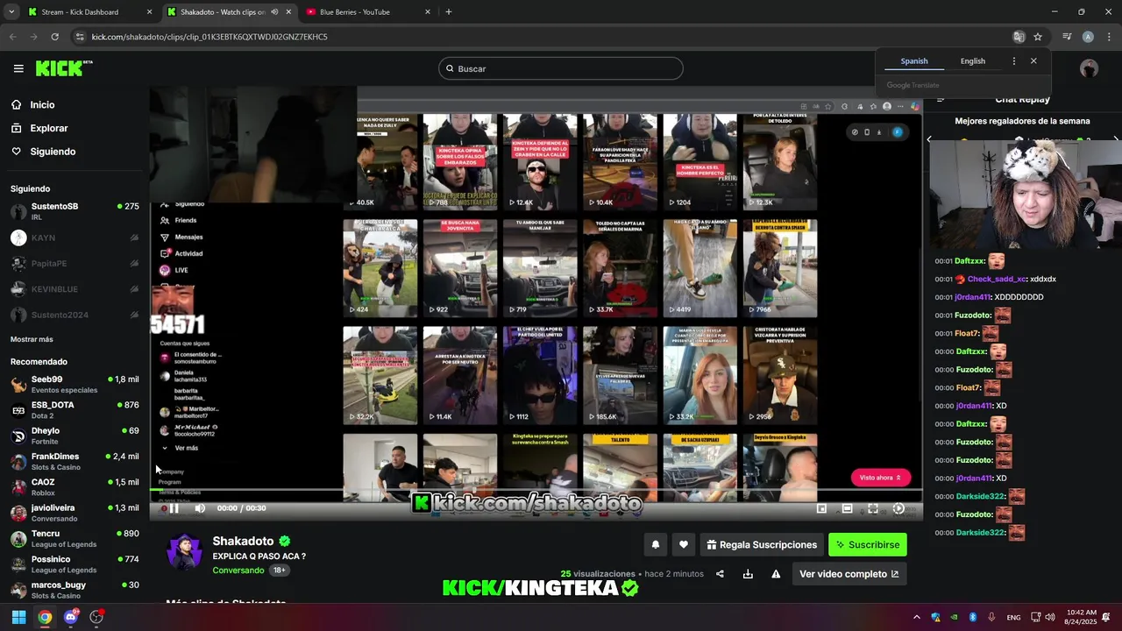Open Chrome media control icon
1122x631 pixels.
pyautogui.click(x=1067, y=37)
